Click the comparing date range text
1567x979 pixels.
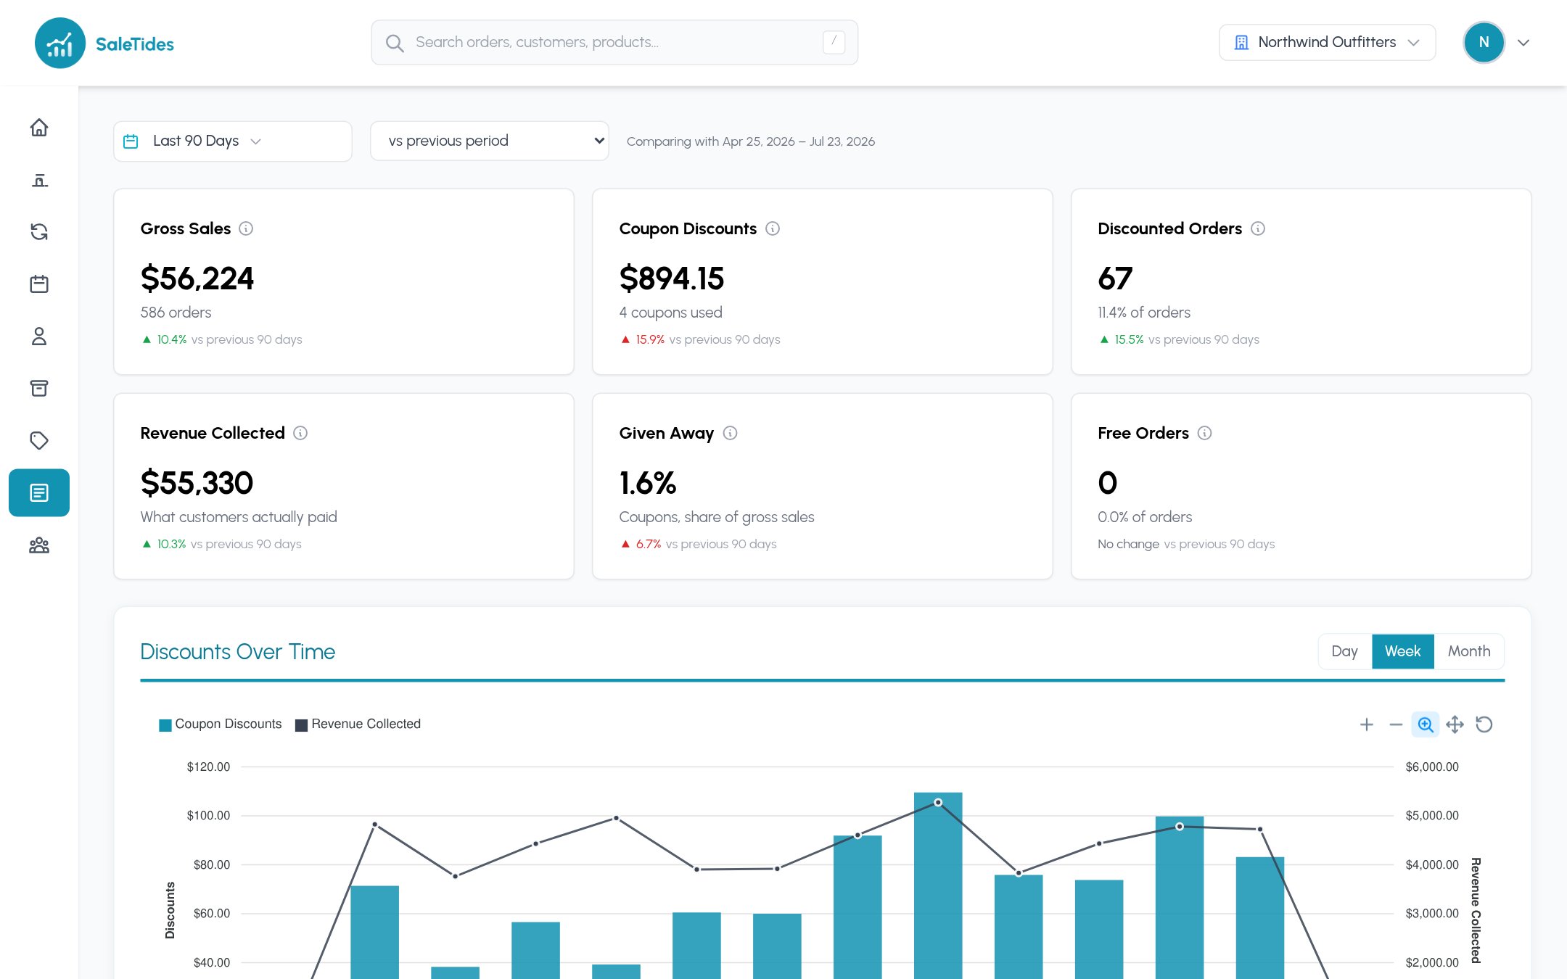pos(751,141)
